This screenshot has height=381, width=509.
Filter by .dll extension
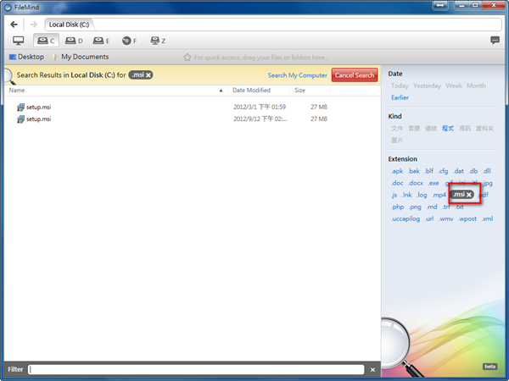tap(486, 171)
